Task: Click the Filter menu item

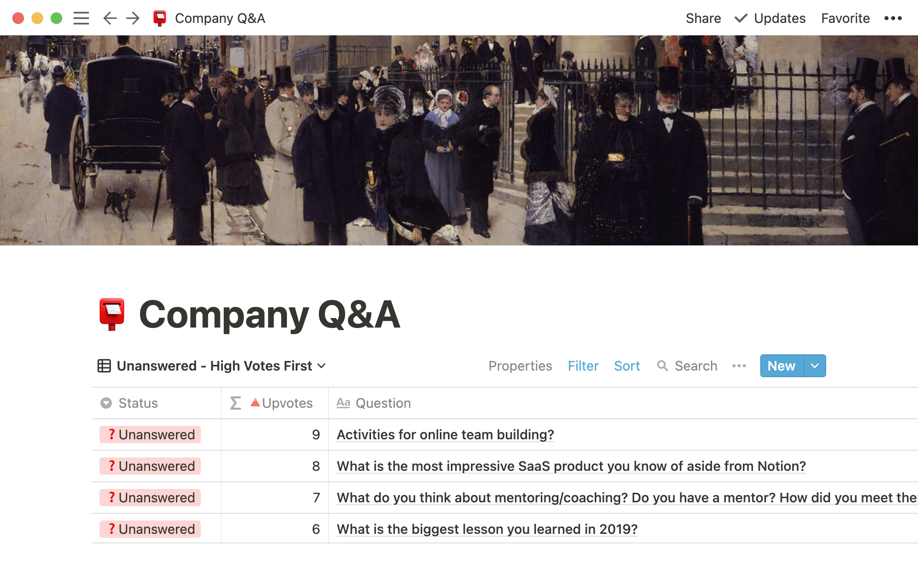Action: point(583,365)
